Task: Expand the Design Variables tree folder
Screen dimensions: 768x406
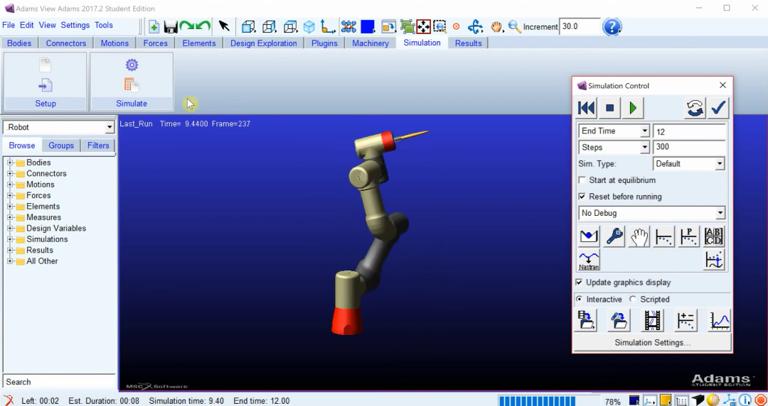Action: tap(10, 228)
